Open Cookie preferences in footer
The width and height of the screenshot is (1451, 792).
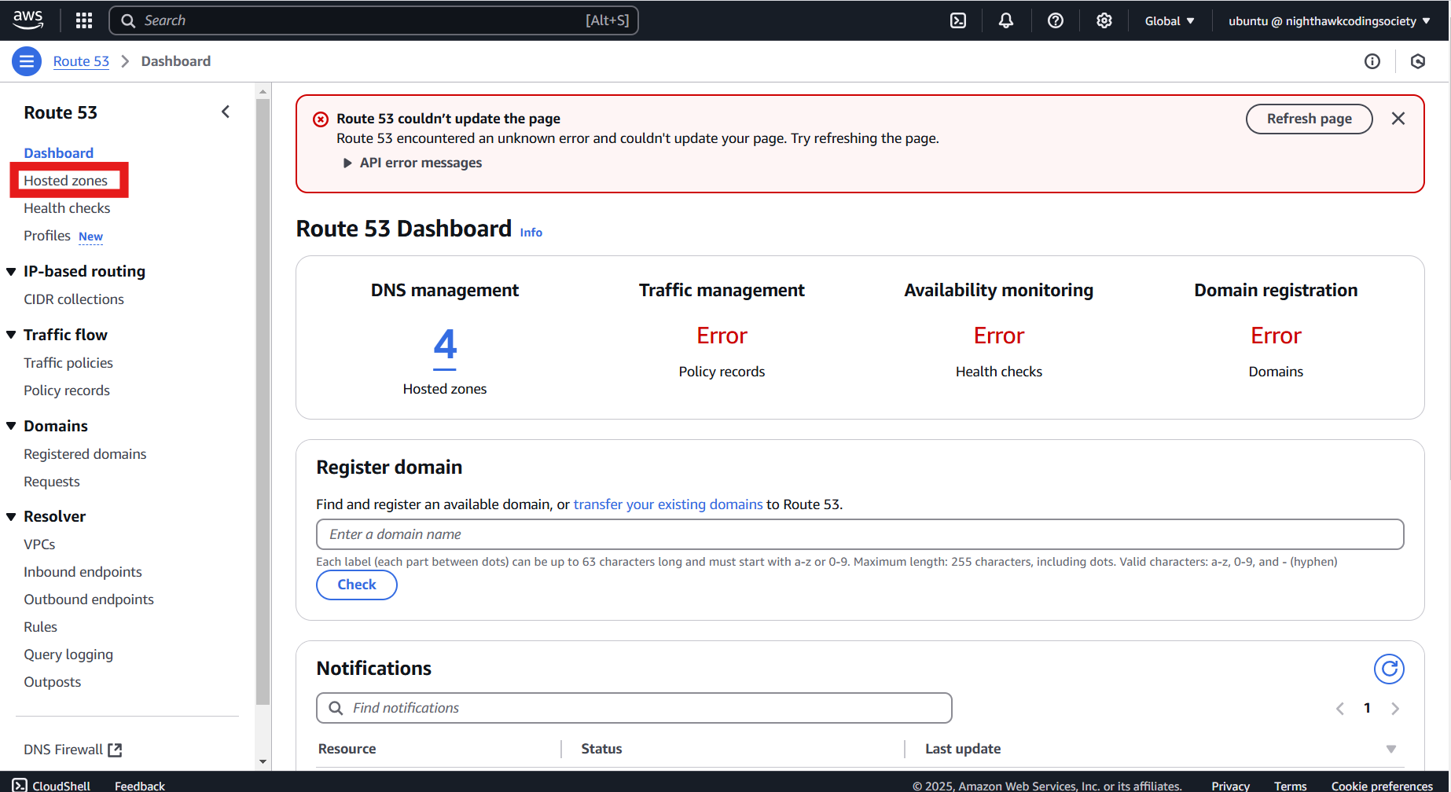1382,786
